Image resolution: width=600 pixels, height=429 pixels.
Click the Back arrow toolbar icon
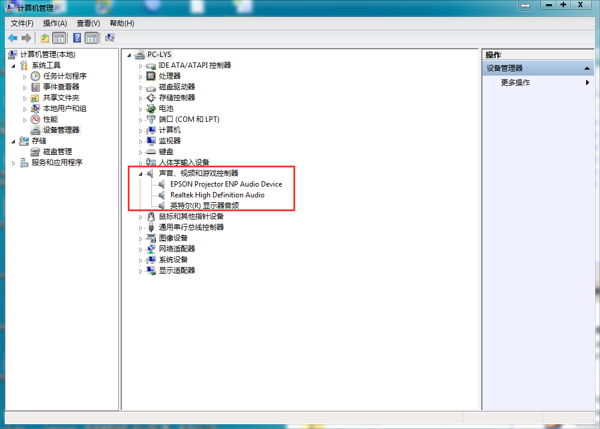coord(13,38)
